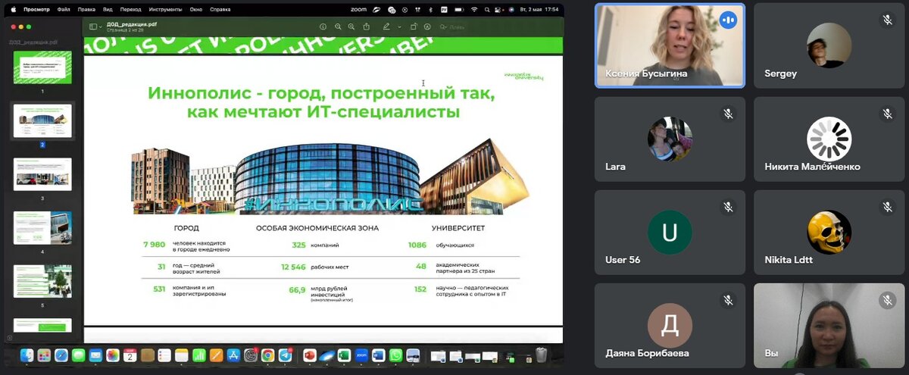
Task: Open the Окно menu
Action: click(x=196, y=9)
